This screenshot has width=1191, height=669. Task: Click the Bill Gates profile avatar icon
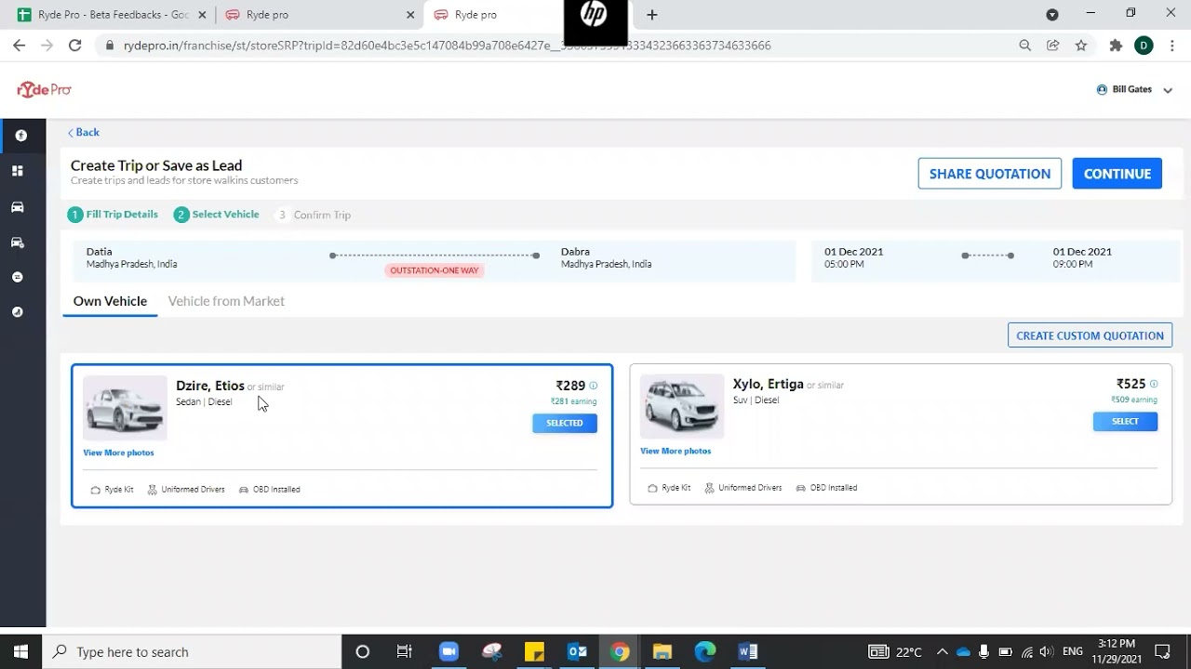1102,89
